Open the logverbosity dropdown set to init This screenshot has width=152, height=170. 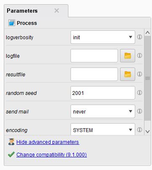coord(103,37)
